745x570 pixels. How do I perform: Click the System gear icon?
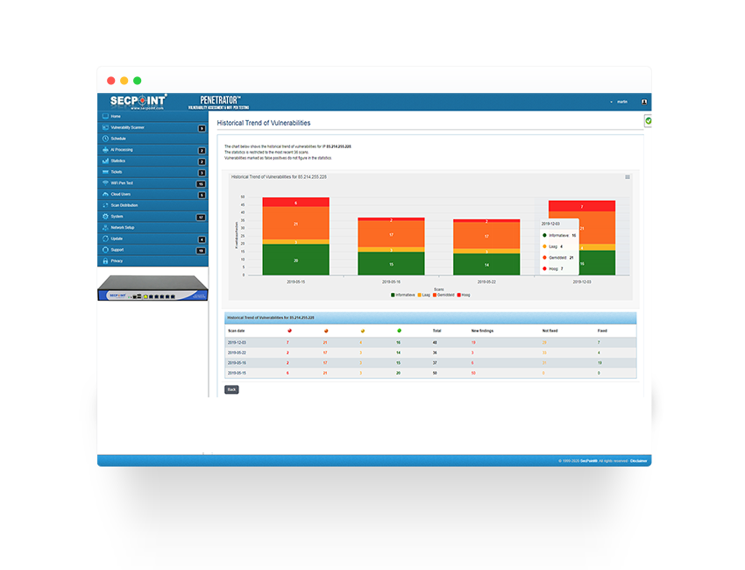click(x=105, y=217)
